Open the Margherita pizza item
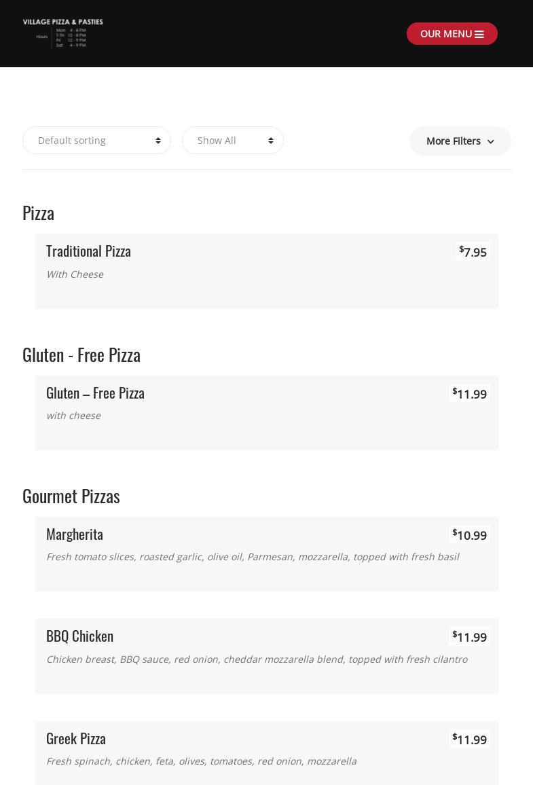This screenshot has width=533, height=785. pyautogui.click(x=75, y=534)
